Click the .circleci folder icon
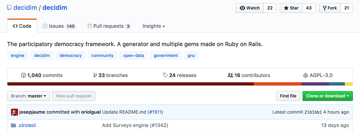360x131 pixels. (13, 125)
